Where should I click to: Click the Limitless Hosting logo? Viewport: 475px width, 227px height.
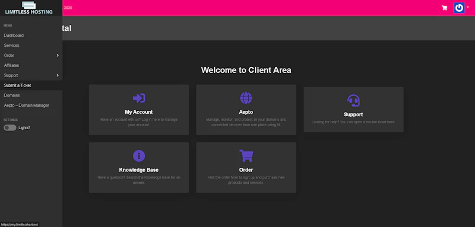[x=28, y=8]
